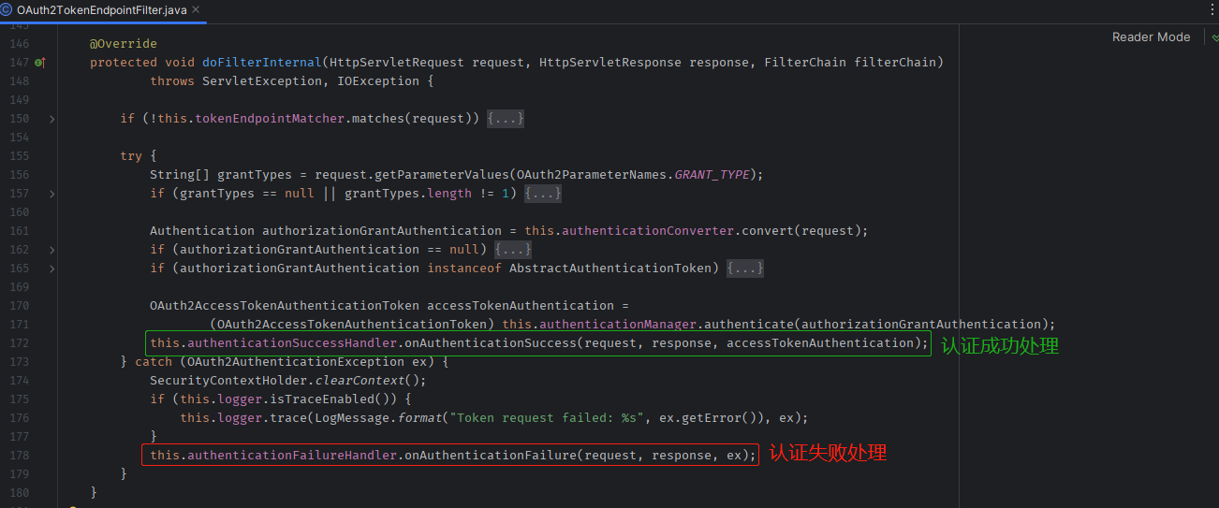Viewport: 1219px width, 508px height.
Task: Click the try keyword on line 155
Action: pyautogui.click(x=131, y=156)
